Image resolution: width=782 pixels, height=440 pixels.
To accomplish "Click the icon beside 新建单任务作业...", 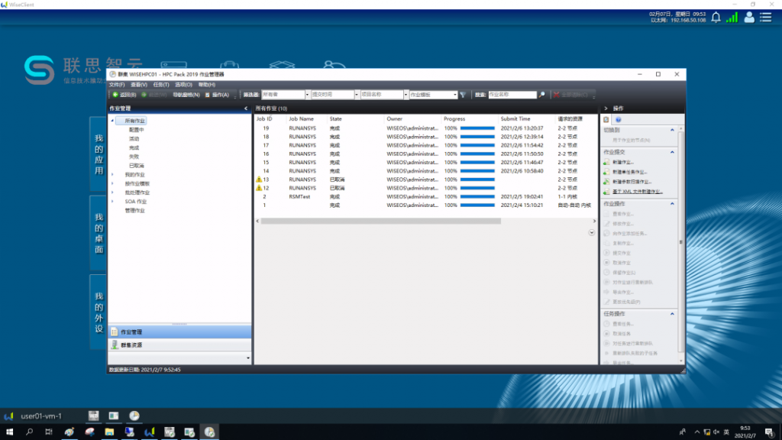I will pyautogui.click(x=606, y=172).
